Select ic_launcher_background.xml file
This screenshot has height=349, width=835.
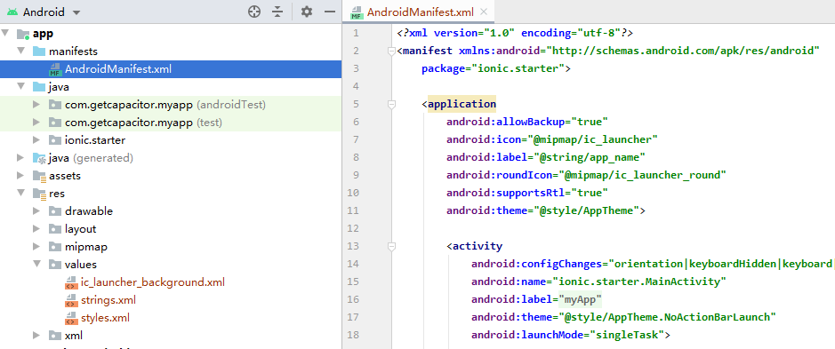(152, 282)
